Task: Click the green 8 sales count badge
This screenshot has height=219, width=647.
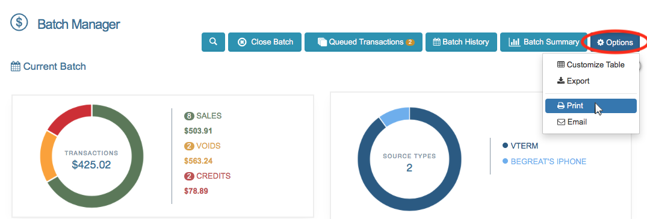Action: pos(189,116)
